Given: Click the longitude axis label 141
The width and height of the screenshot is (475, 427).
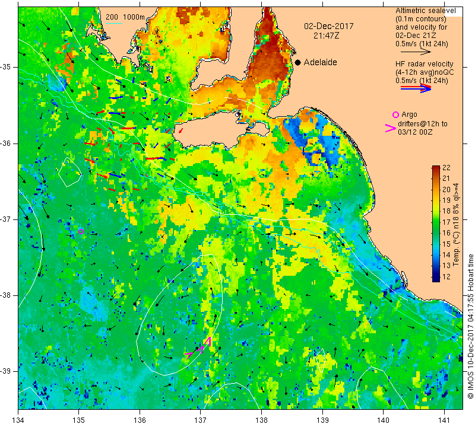Looking at the screenshot, I should pyautogui.click(x=444, y=420).
